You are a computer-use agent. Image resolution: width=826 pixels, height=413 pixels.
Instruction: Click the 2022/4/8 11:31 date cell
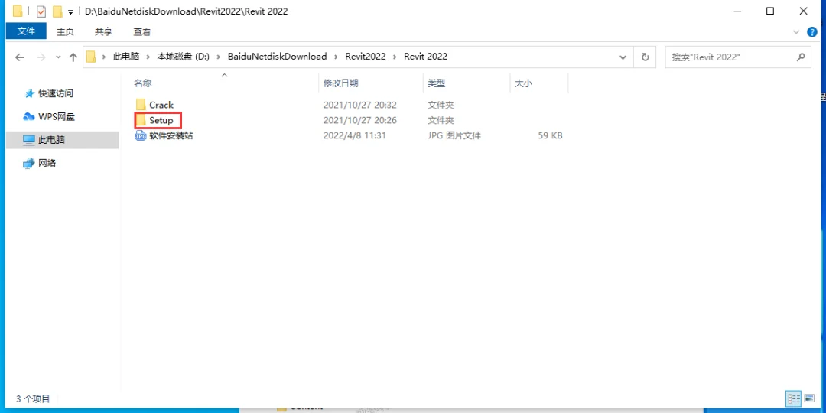coord(355,136)
